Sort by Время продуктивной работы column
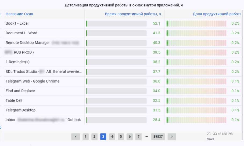The image size is (244, 146). 133,14
